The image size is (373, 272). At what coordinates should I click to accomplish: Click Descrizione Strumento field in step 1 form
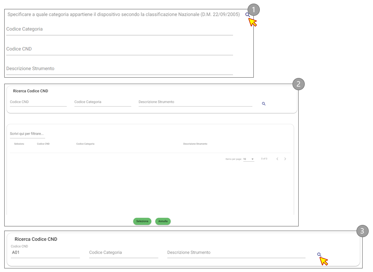[119, 69]
